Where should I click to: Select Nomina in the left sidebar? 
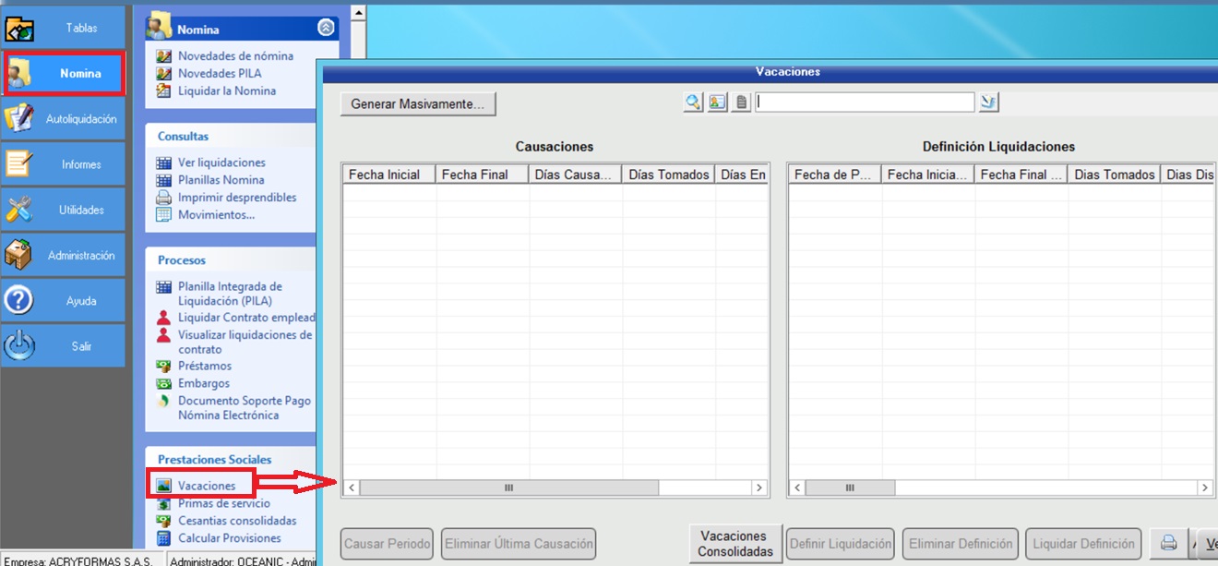click(63, 74)
